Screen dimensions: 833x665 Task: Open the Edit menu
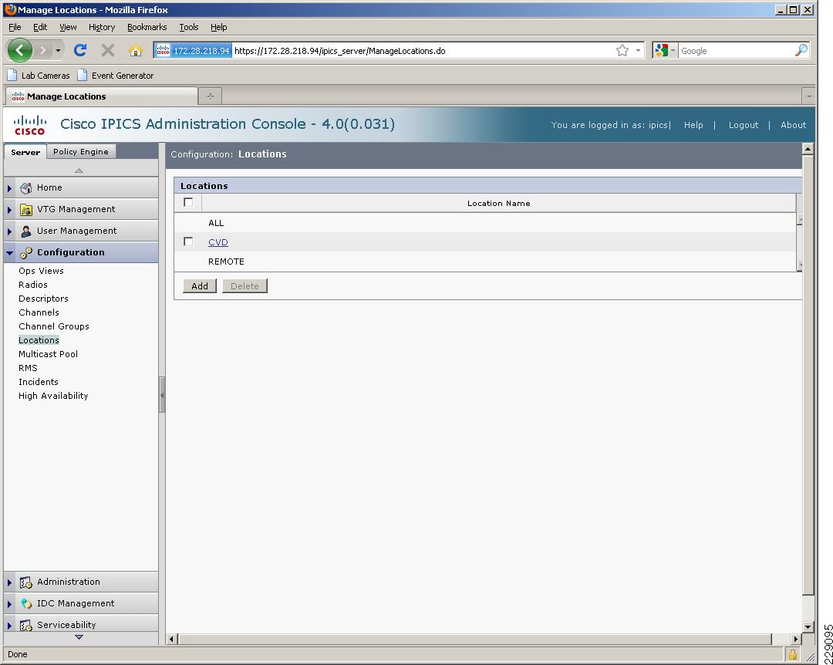40,27
